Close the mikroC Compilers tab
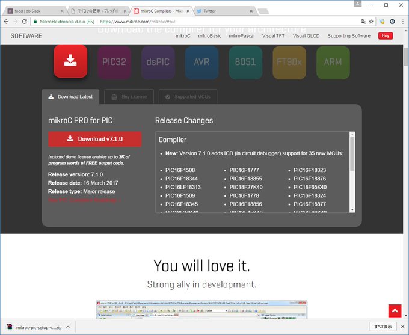Screen dimensions: 409x335 (x=188, y=11)
